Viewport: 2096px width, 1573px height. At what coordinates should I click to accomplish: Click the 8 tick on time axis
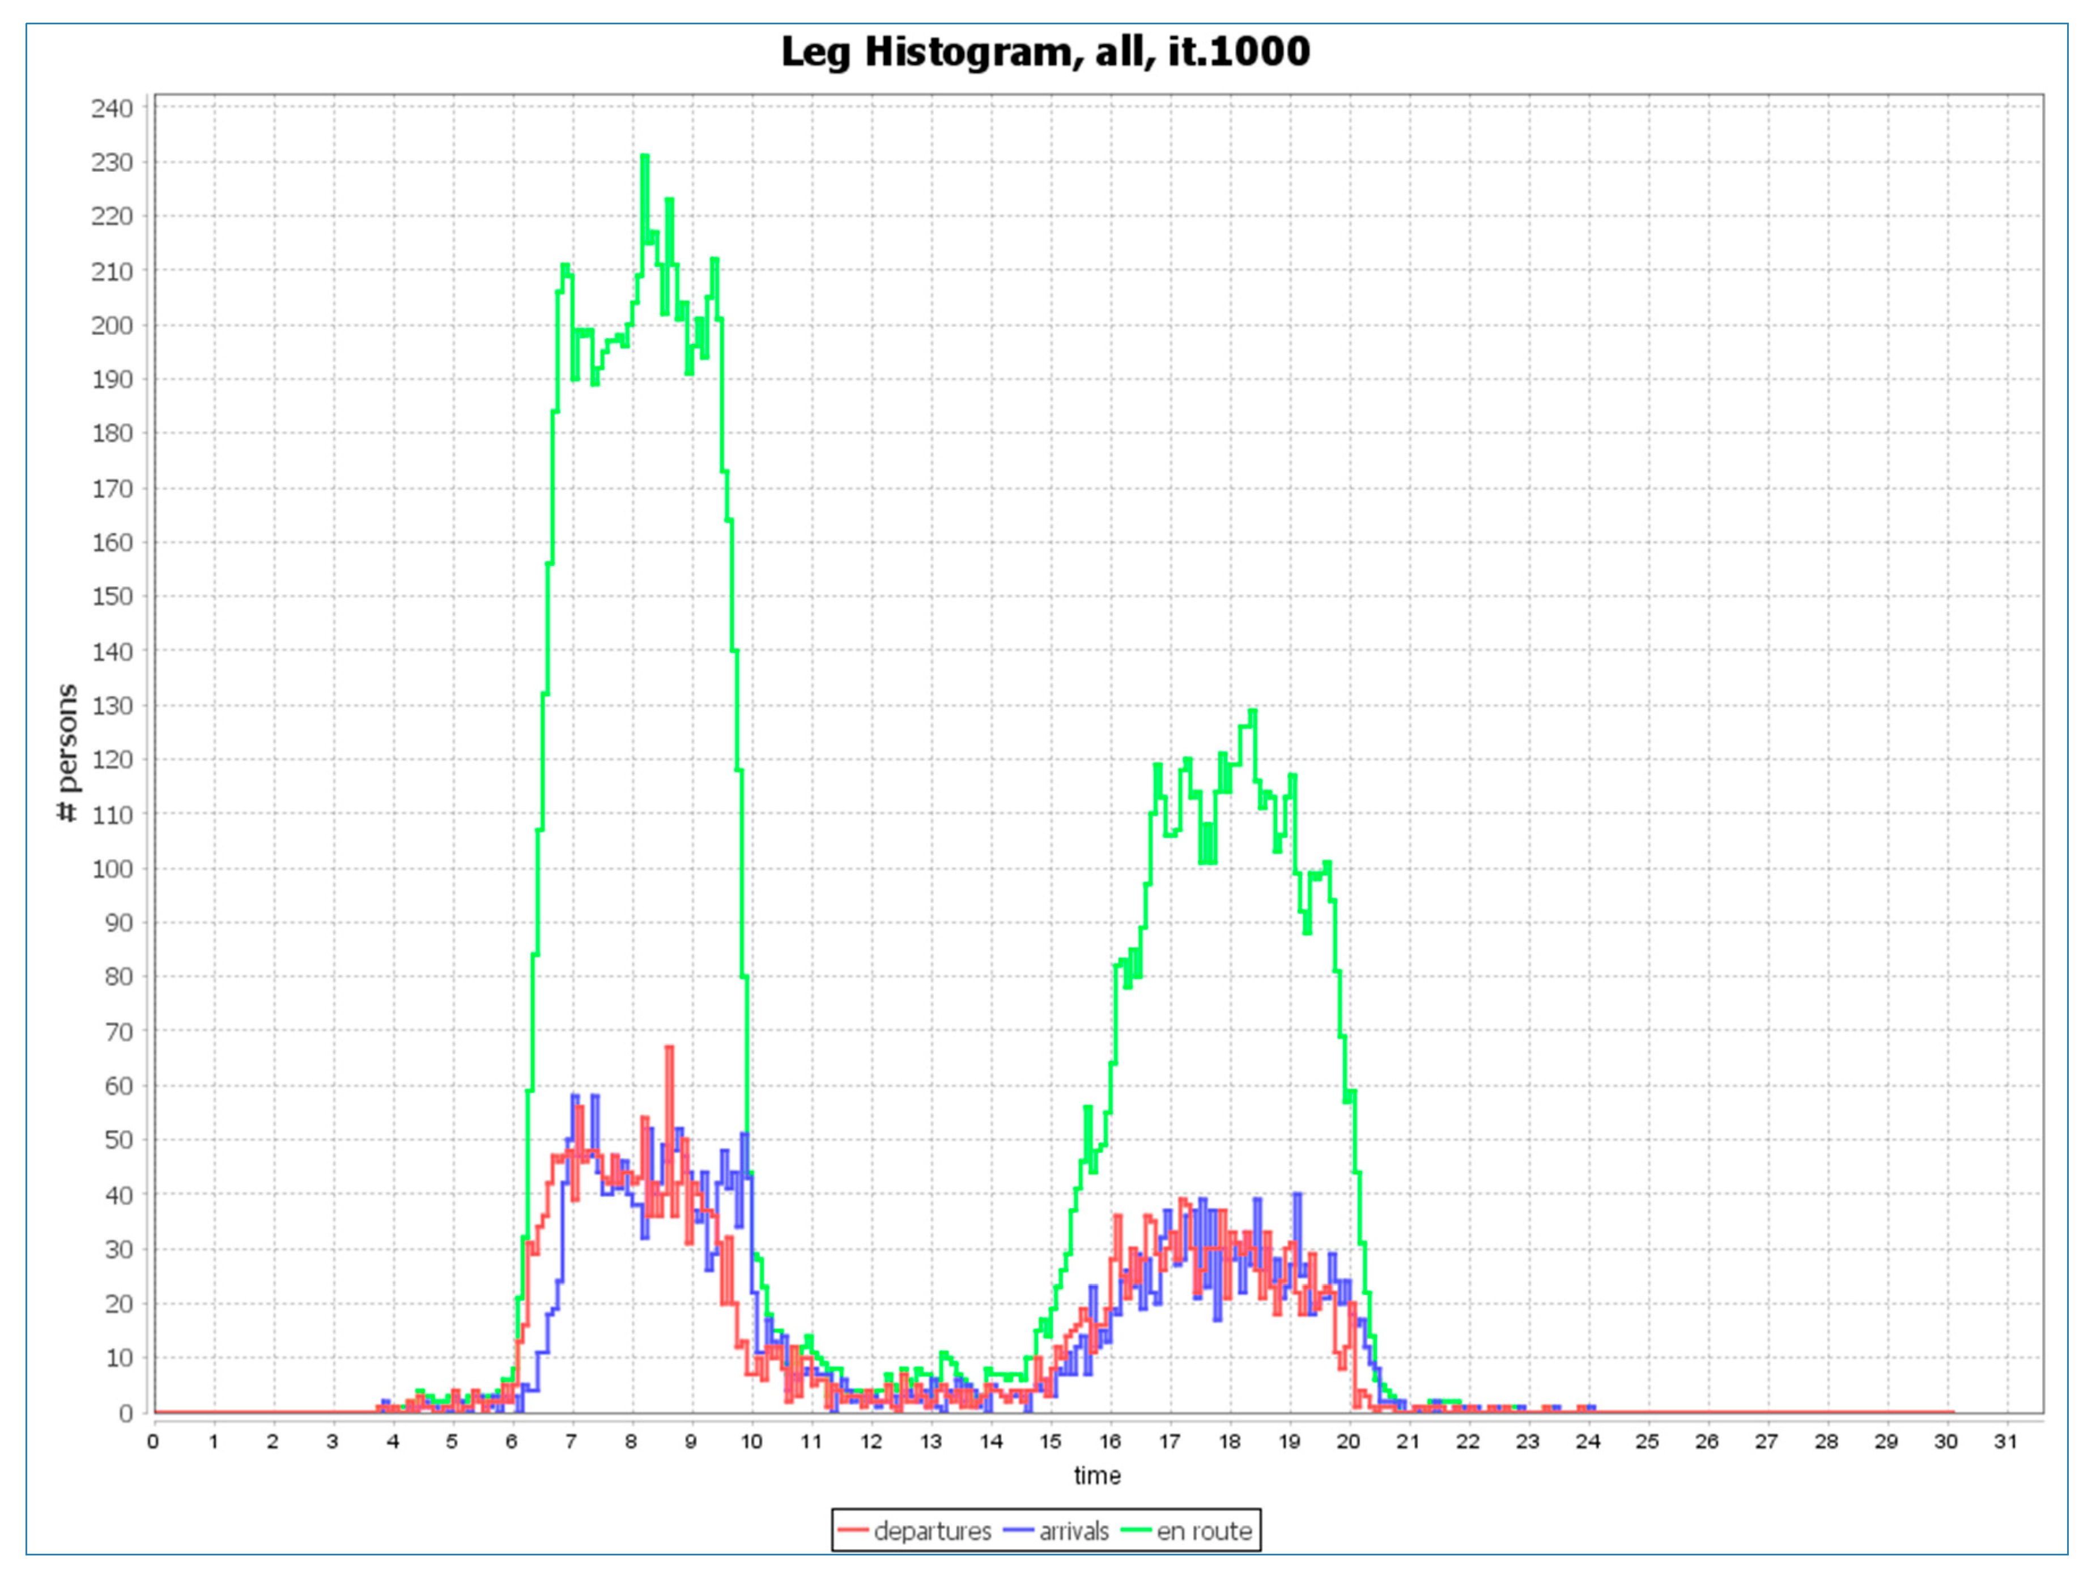(631, 1442)
